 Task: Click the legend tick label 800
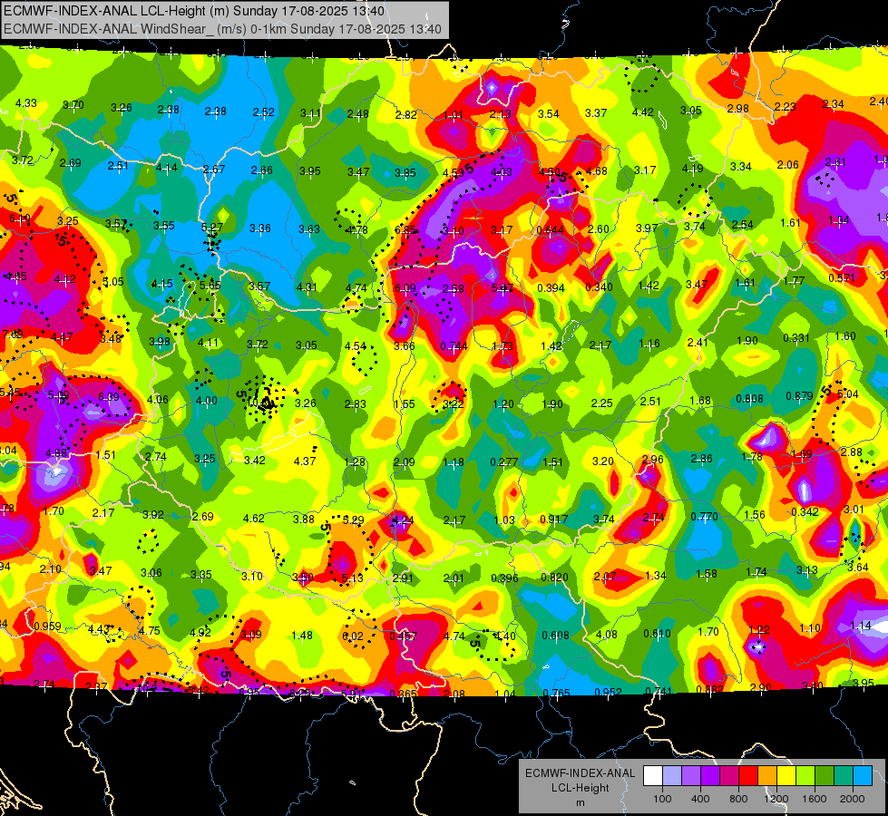[x=738, y=799]
